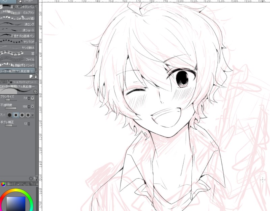This screenshot has width=270, height=211.
Task: Choose the 波ショート brush
Action: [x=18, y=30]
